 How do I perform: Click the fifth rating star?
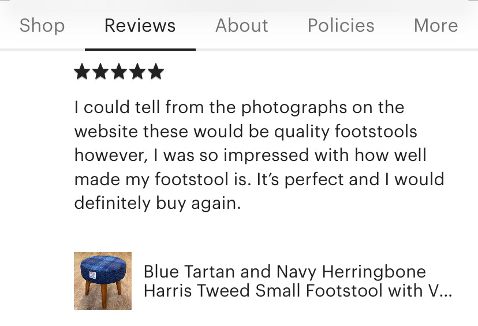[x=156, y=72]
